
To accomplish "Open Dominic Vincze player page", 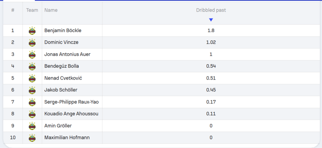I will (61, 43).
